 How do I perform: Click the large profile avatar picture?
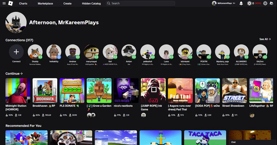pyautogui.click(x=16, y=22)
